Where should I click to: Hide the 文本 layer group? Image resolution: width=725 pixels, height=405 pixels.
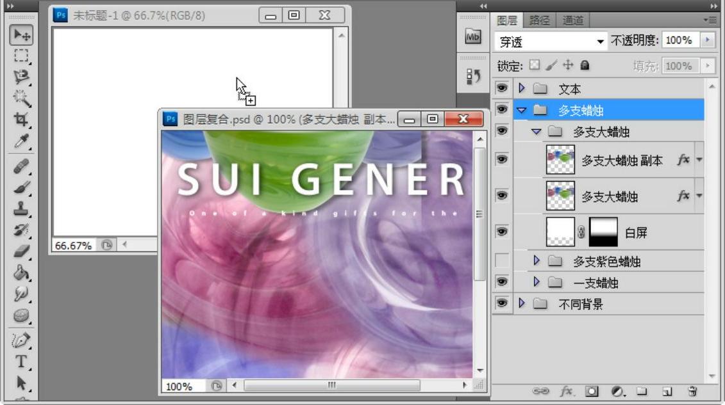point(502,88)
